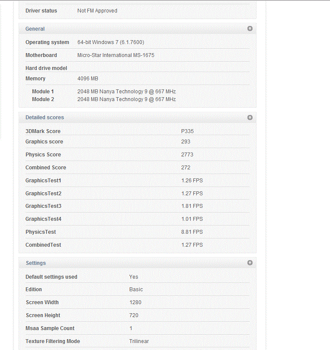Collapse the Detailed scores arrow icon
Screen dimensions: 330x350
coord(250,118)
